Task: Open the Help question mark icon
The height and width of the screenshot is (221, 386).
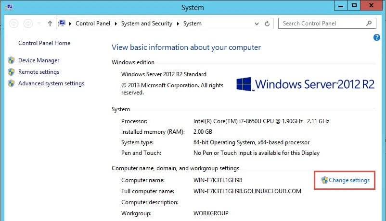Action: coord(377,37)
